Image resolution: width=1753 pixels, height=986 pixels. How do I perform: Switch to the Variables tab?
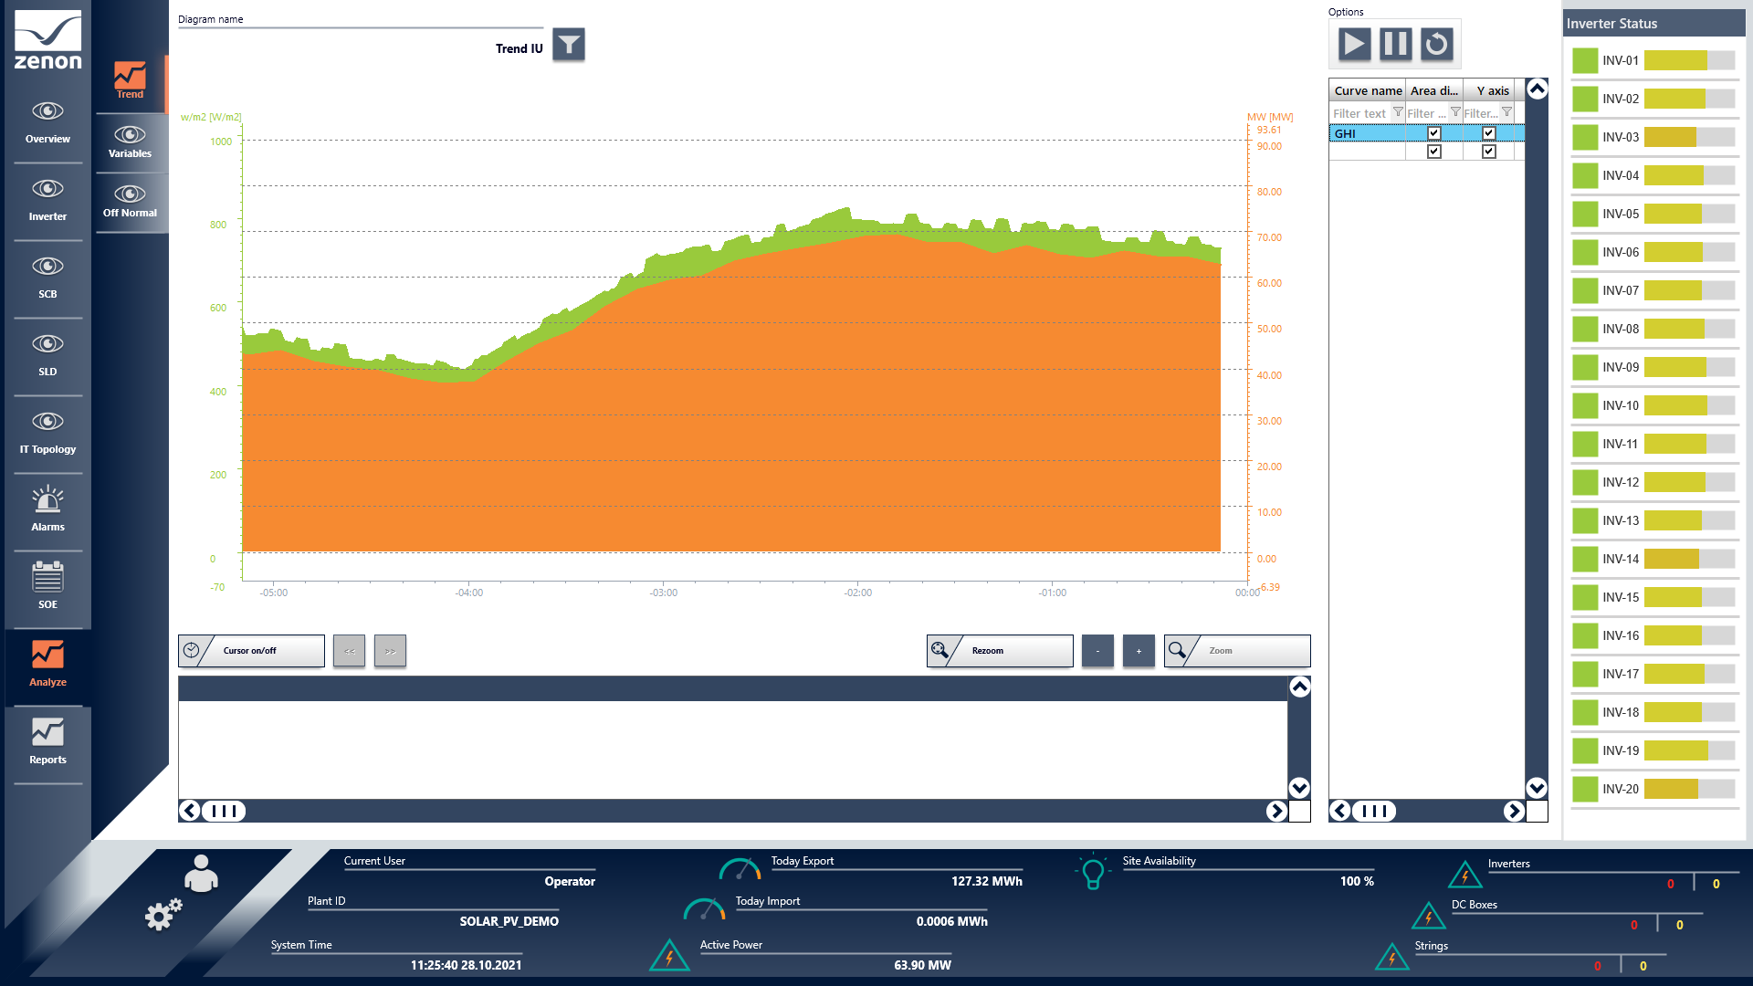click(x=130, y=142)
